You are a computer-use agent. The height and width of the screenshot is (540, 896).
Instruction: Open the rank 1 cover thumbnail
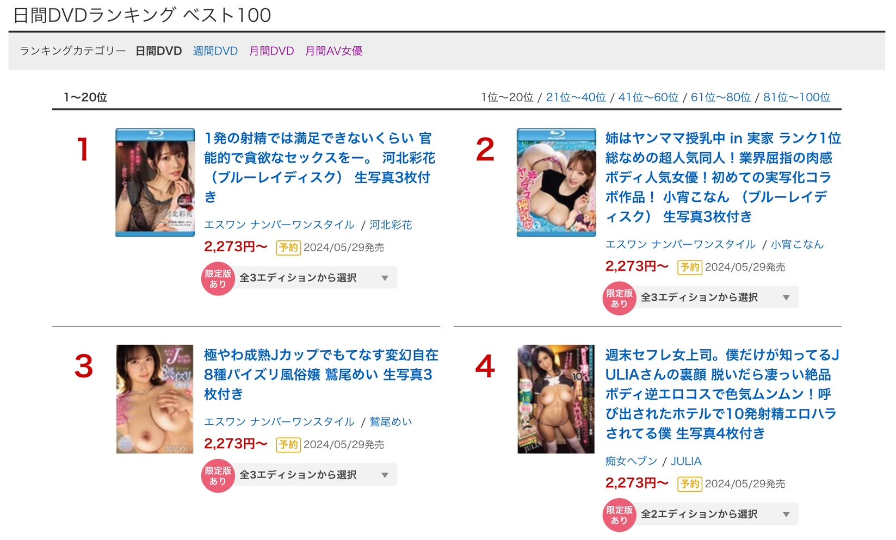[x=155, y=182]
